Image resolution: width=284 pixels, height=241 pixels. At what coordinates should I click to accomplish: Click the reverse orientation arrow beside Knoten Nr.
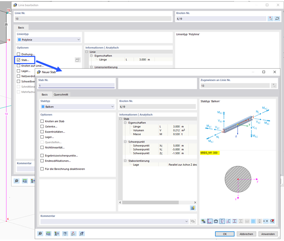[277, 18]
